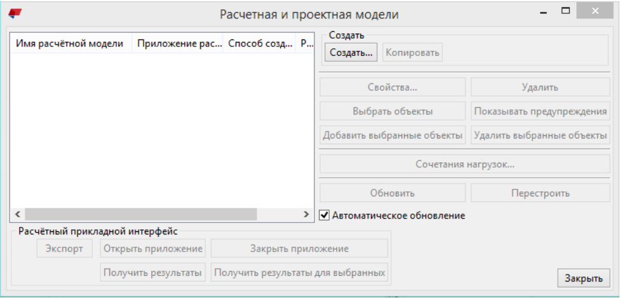Click the horizontal scrollbar right arrow
620x298 pixels.
pos(306,215)
